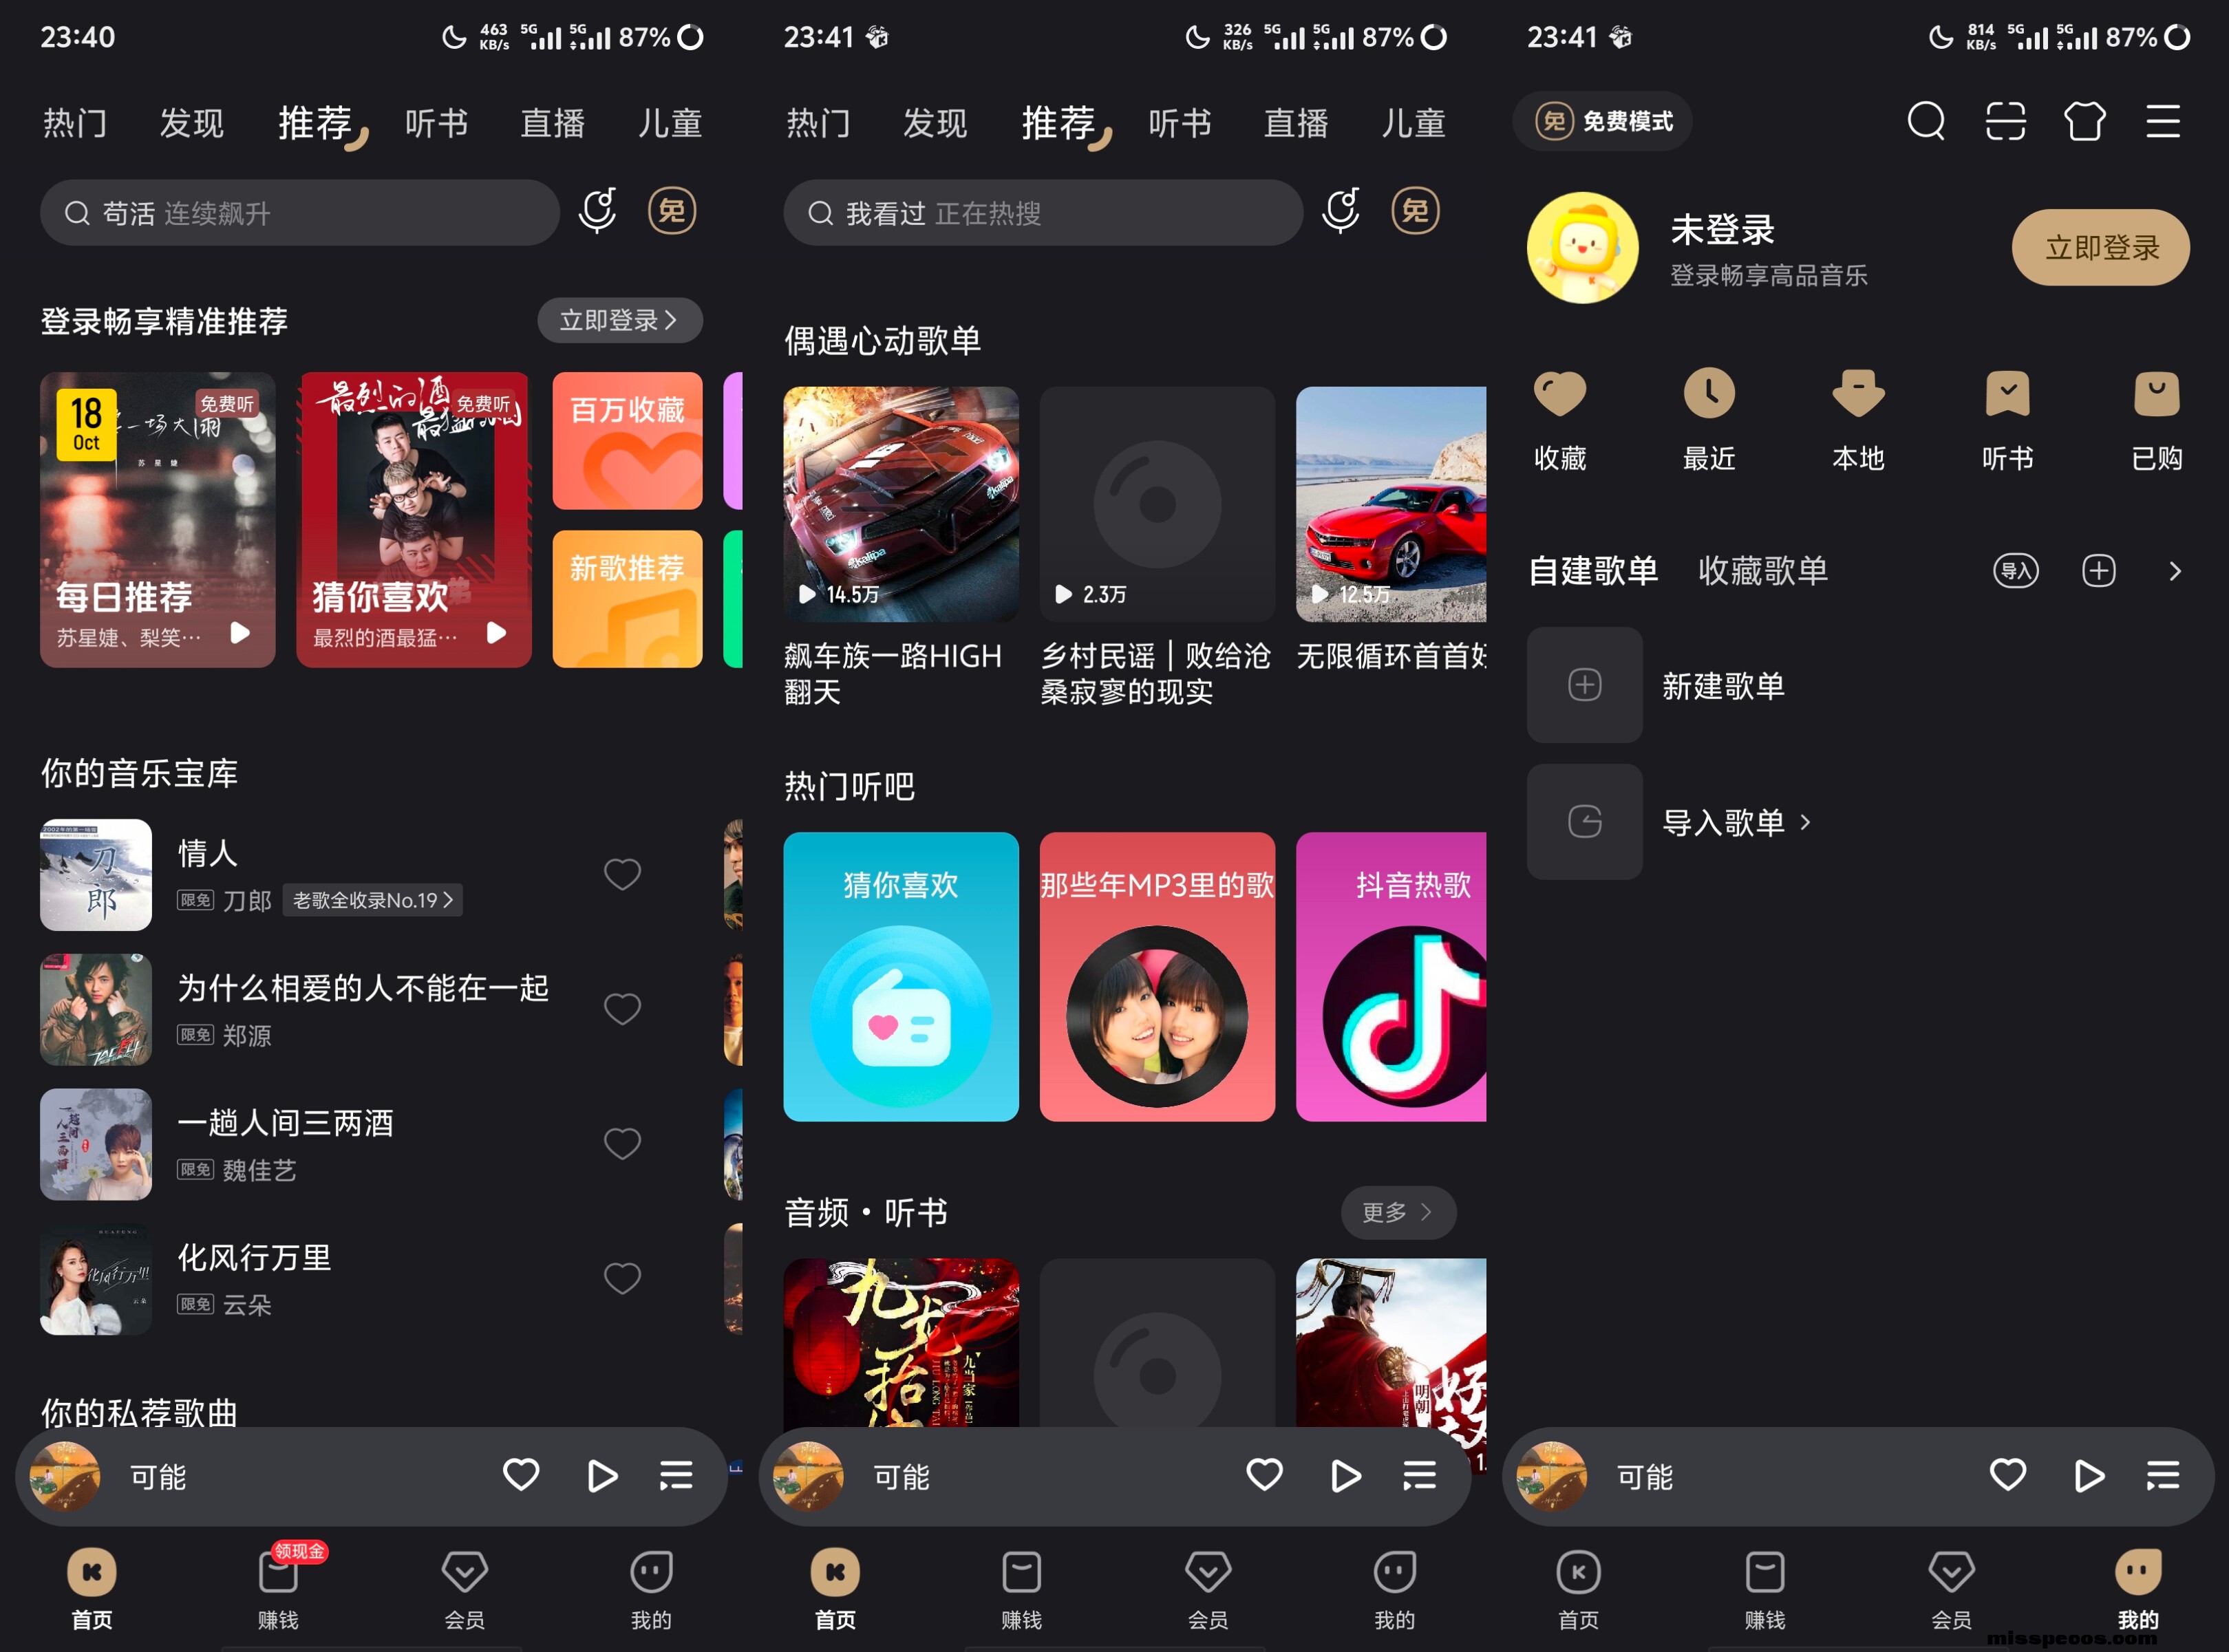Tap the song recognition microphone icon
The image size is (2229, 1652).
point(597,211)
